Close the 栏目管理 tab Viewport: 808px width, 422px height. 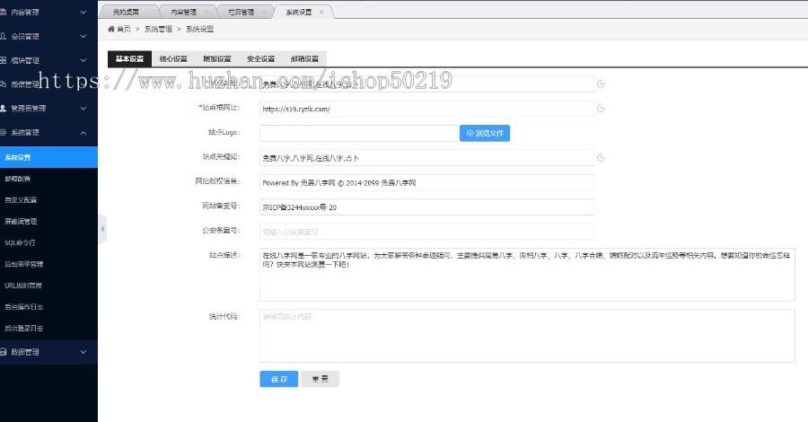264,12
